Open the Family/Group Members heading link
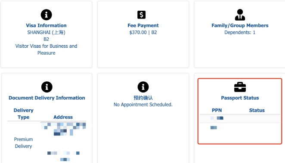285x163 pixels. pos(240,25)
